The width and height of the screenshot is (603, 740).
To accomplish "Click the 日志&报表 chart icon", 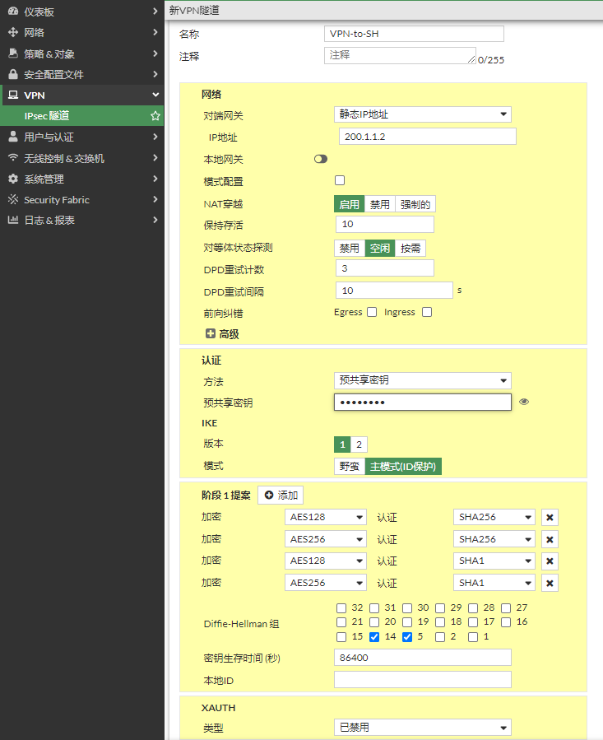I will [12, 220].
